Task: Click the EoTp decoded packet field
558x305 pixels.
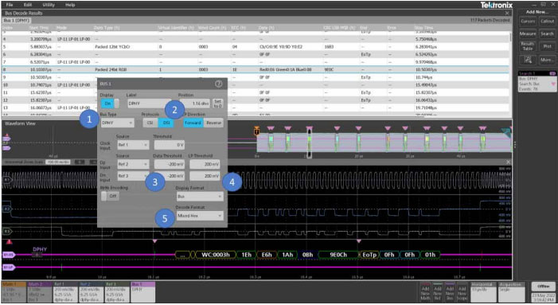Action: 369,255
